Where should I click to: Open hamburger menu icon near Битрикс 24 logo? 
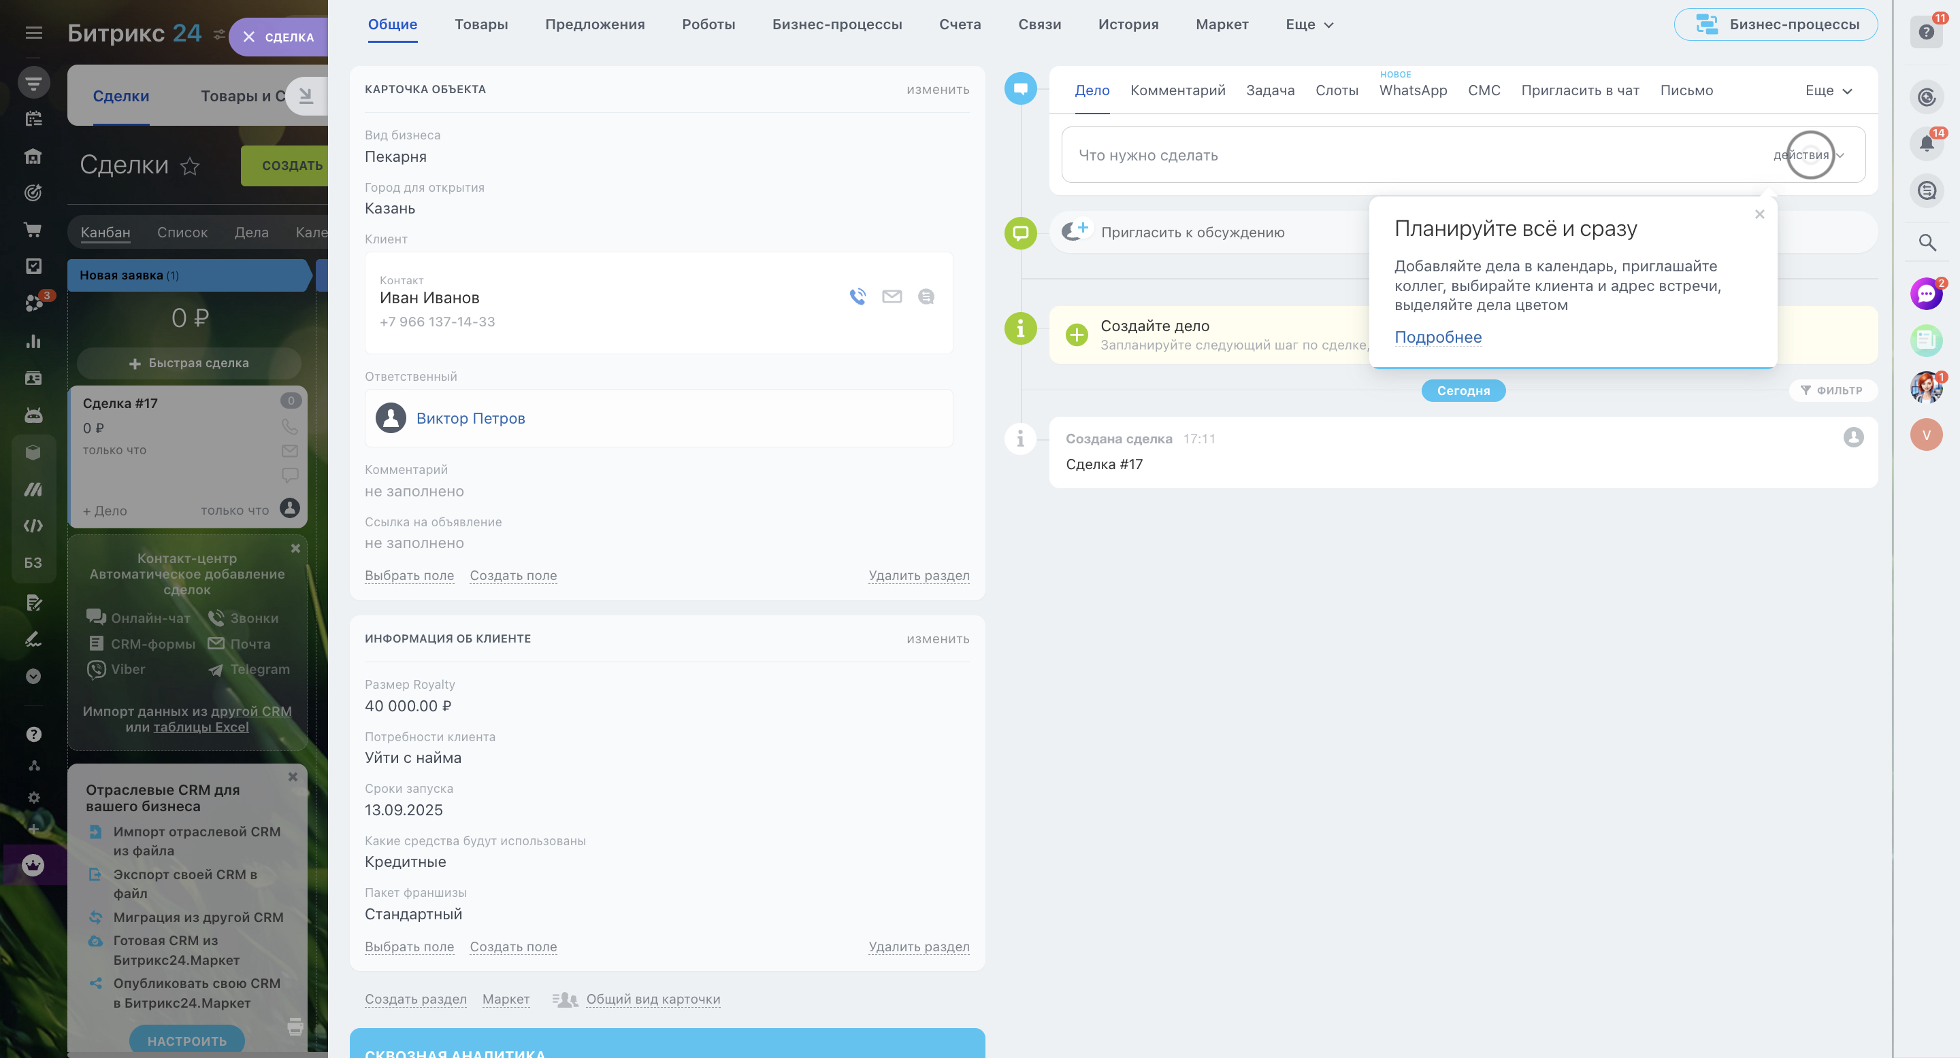(33, 33)
